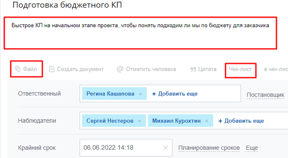Remove Регина Кашапова from responsible persons
This screenshot has height=158, width=288.
140,94
